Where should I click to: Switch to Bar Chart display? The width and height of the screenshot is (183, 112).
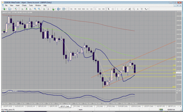(23, 9)
